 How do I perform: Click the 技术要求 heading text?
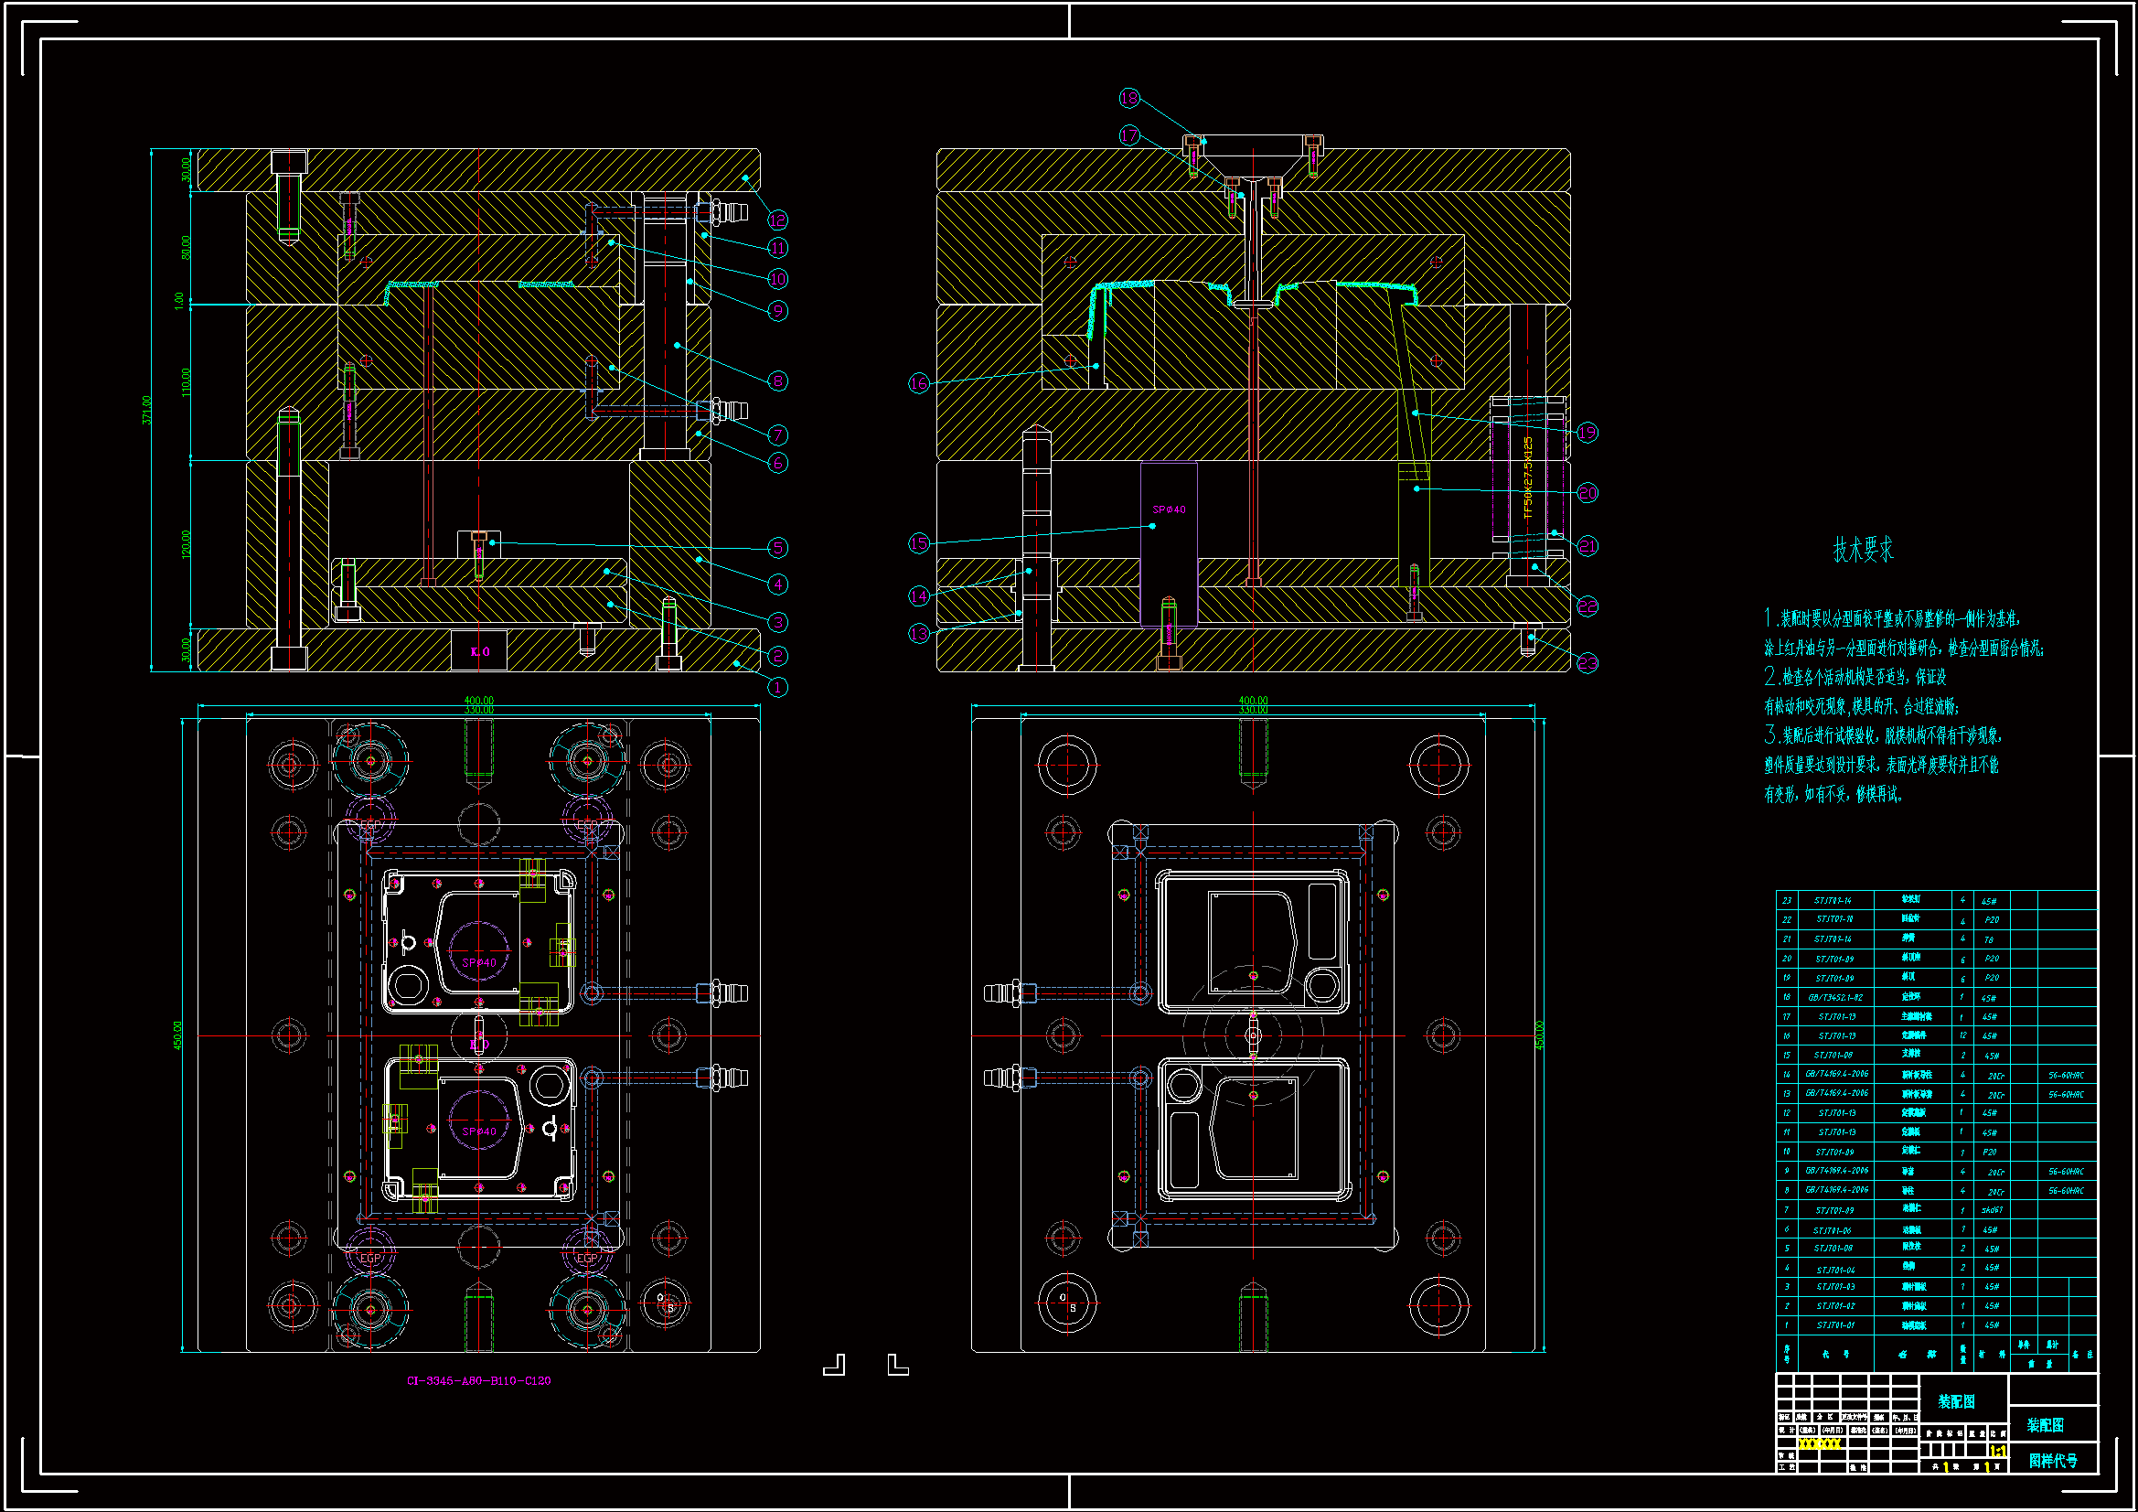coord(1864,550)
